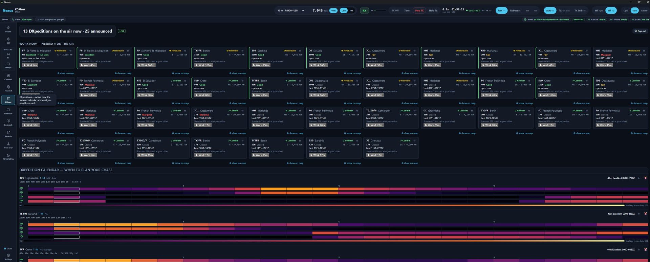Screen dimensions: 650x262
Task: Click the Stop TX button
Action: coord(419,10)
